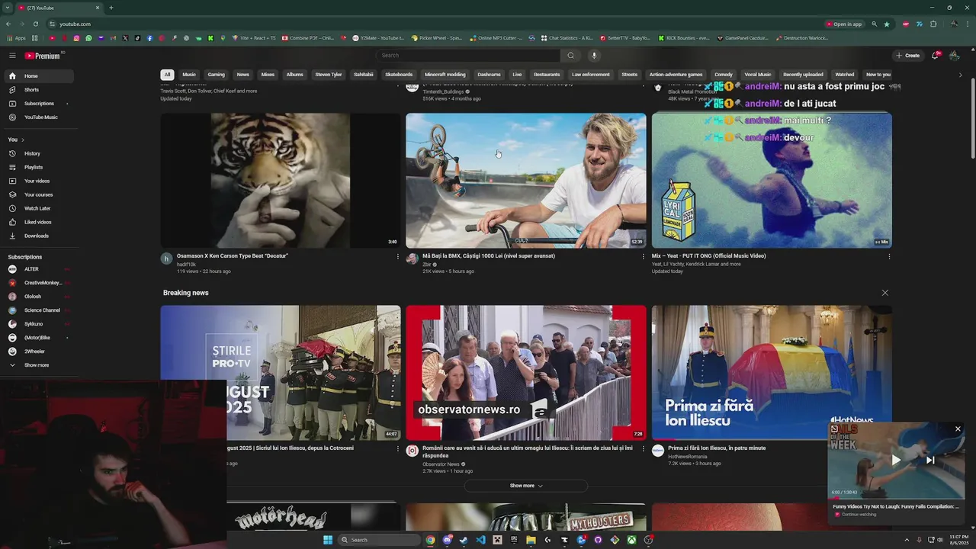Click the YouTube Premium logo
This screenshot has height=549, width=976.
point(43,56)
